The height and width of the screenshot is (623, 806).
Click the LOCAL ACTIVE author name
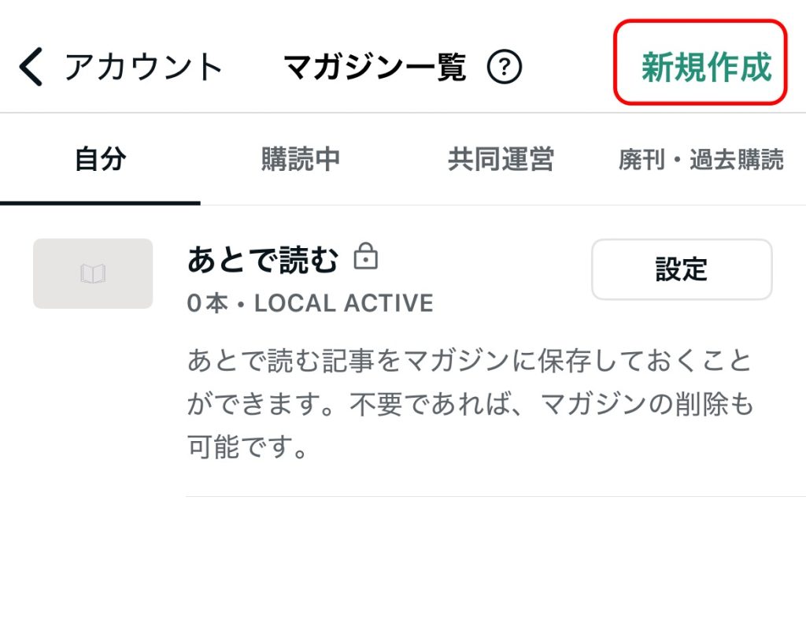(x=344, y=303)
